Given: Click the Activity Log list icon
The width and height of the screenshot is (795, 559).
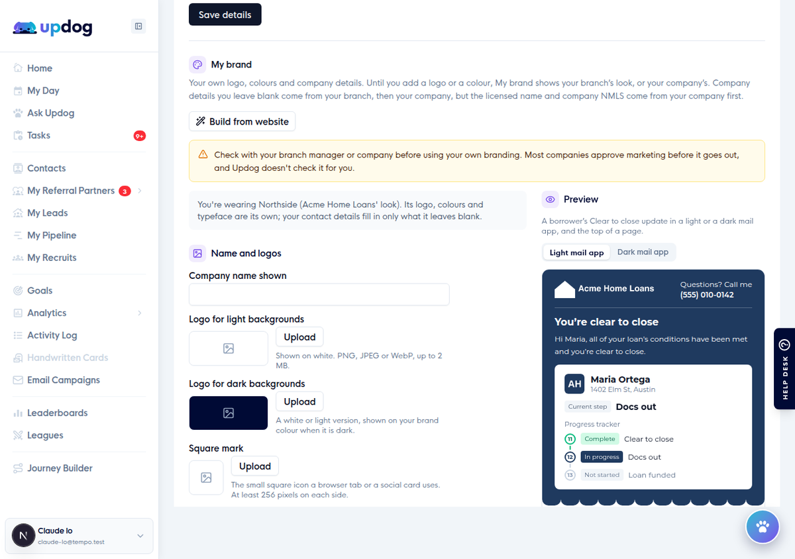Looking at the screenshot, I should tap(18, 335).
